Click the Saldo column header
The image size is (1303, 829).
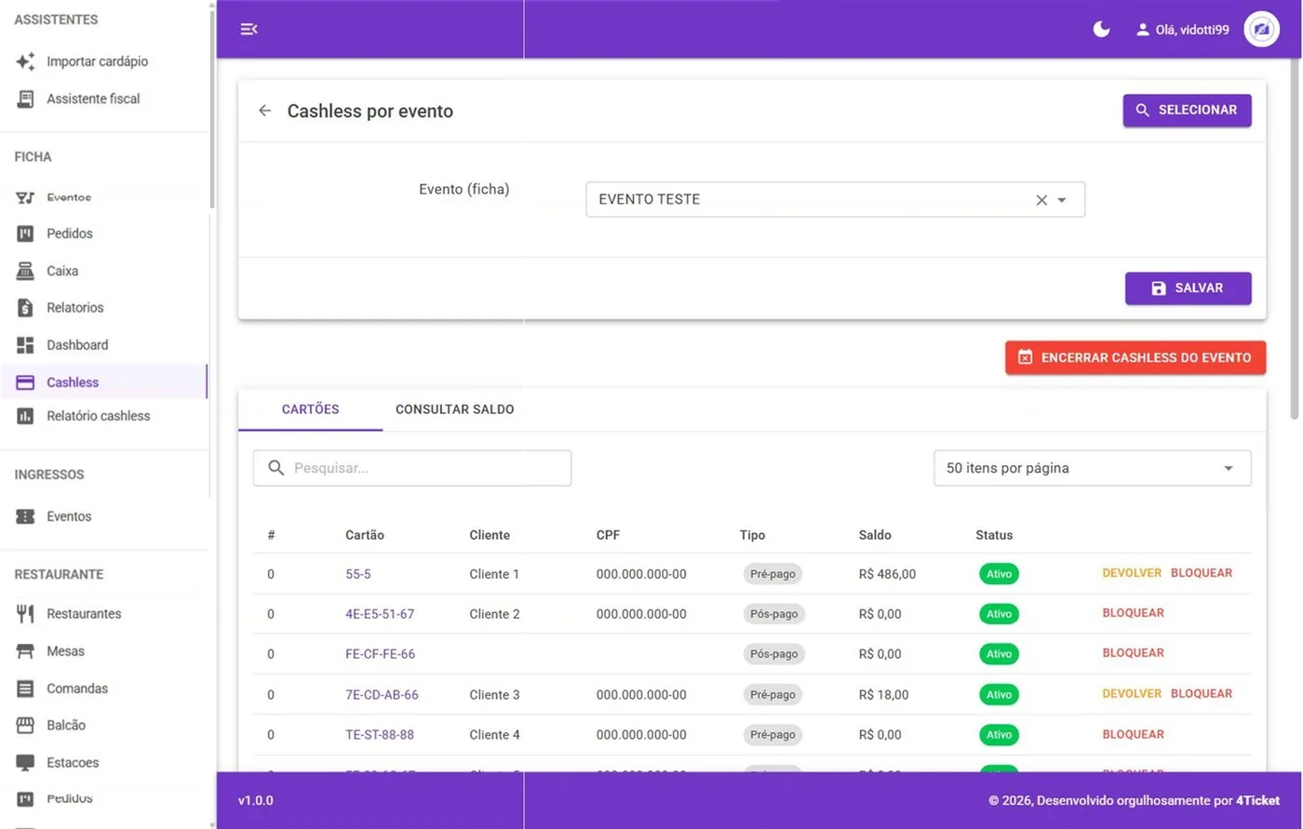pyautogui.click(x=875, y=535)
